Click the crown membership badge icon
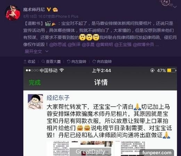 [55, 10]
